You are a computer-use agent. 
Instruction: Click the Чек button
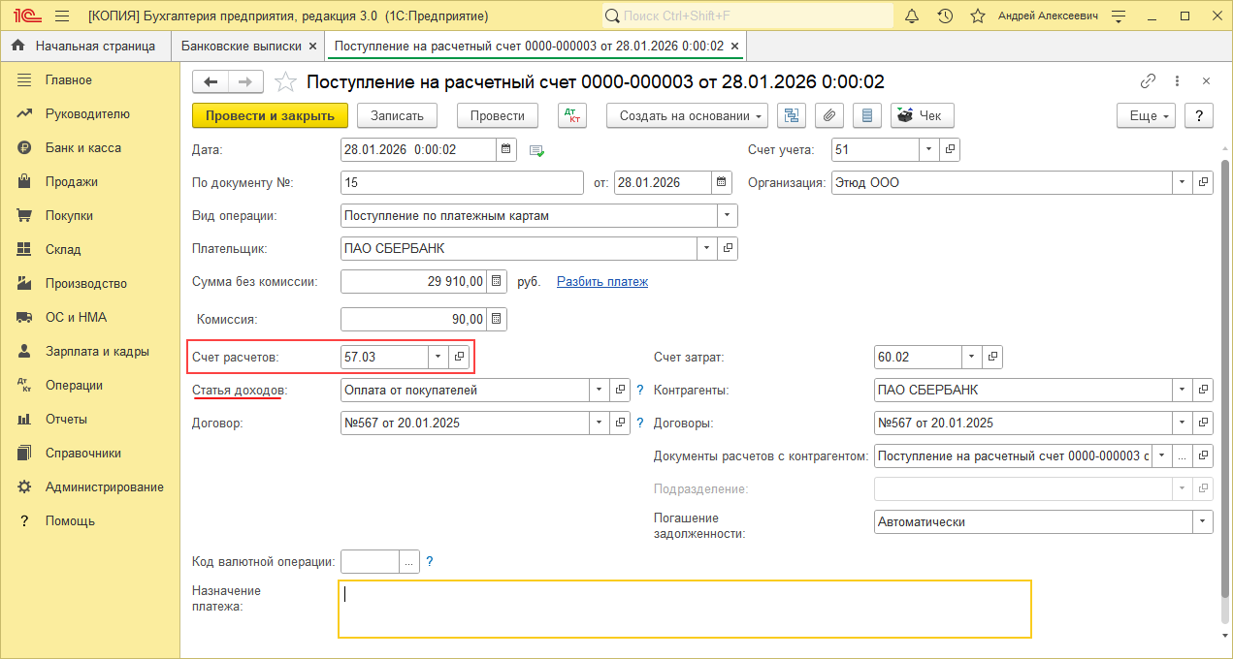point(922,115)
